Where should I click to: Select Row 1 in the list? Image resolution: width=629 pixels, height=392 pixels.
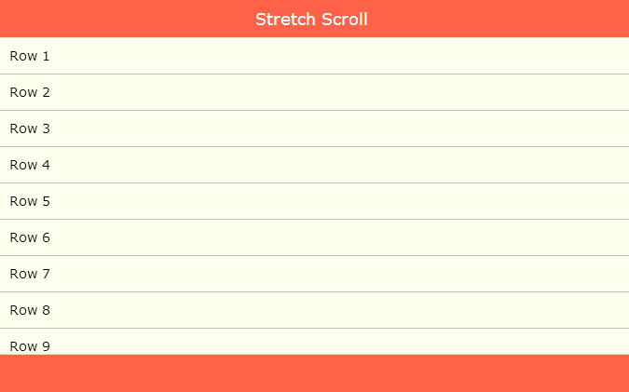pyautogui.click(x=30, y=56)
